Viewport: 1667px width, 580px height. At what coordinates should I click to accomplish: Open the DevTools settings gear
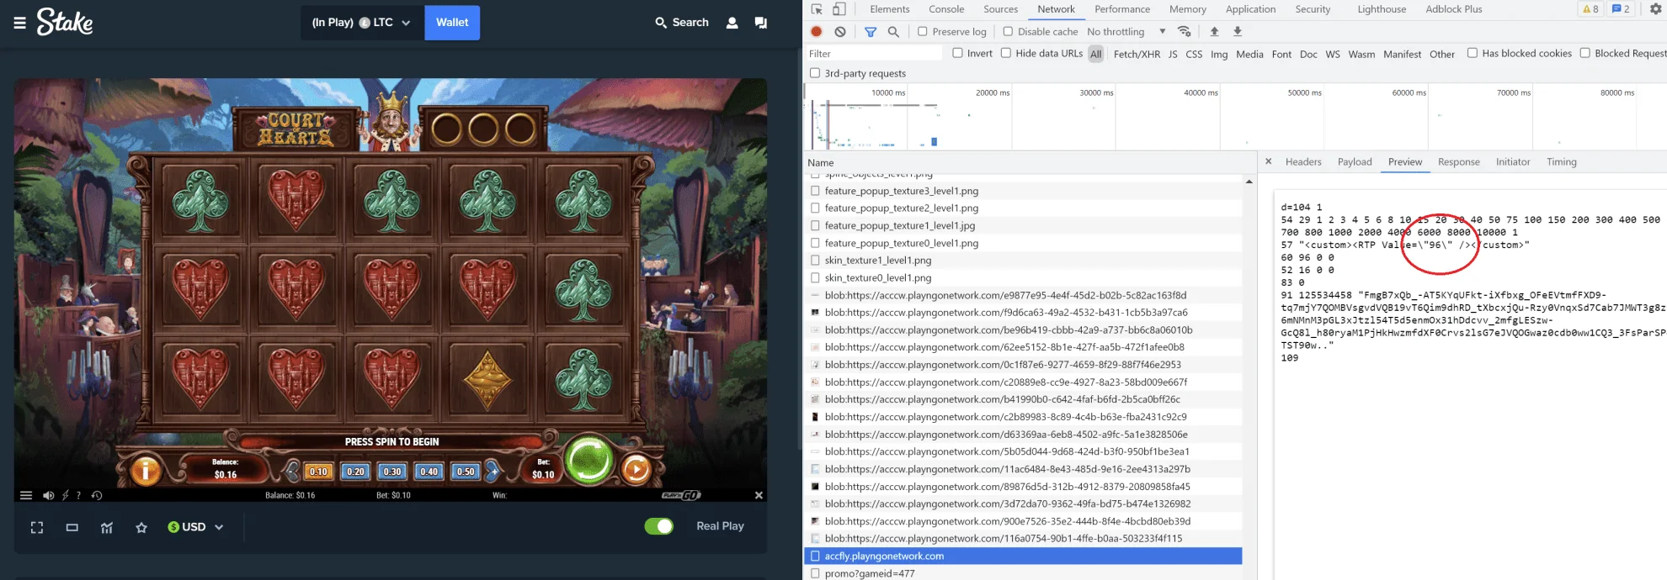(1656, 9)
